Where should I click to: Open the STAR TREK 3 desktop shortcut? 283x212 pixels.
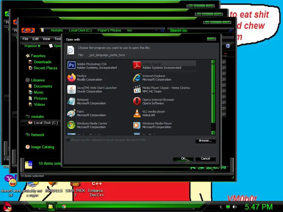[x=75, y=189]
